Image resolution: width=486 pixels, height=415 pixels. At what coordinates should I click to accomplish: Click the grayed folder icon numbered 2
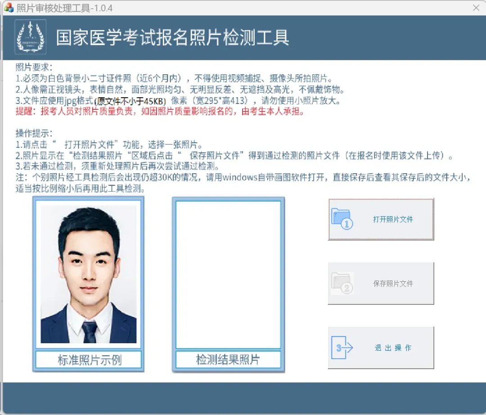[342, 283]
